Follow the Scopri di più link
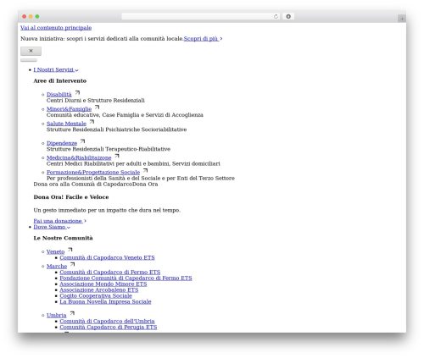424x358 pixels. pyautogui.click(x=203, y=39)
